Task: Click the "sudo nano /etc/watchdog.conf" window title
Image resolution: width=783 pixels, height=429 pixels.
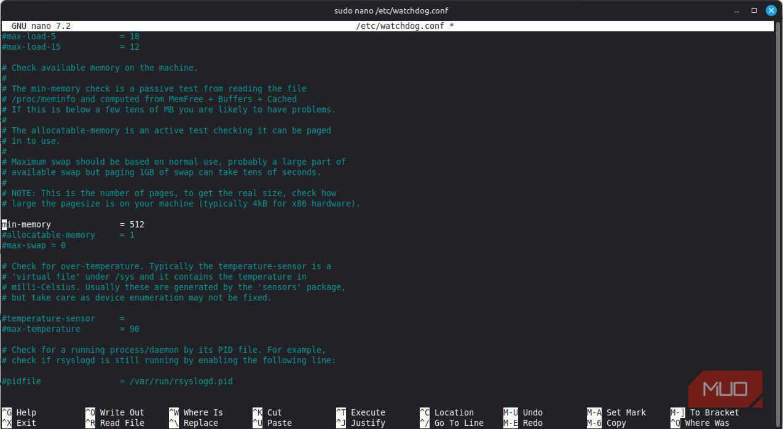Action: pos(391,10)
